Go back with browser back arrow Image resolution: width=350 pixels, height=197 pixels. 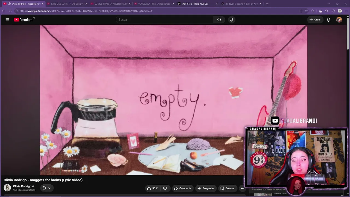click(4, 11)
